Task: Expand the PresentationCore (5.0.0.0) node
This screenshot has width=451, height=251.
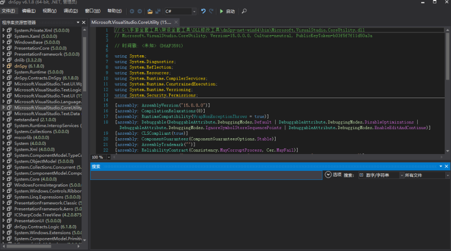Action: (x=3, y=48)
